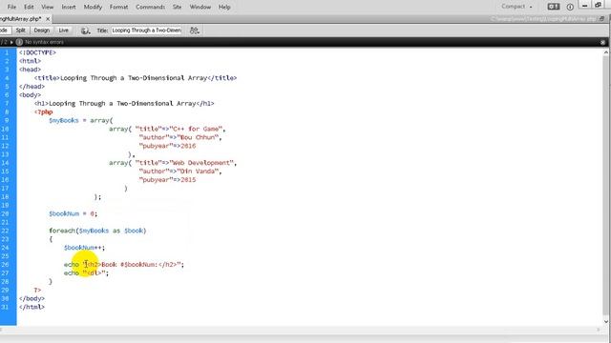Image resolution: width=611 pixels, height=343 pixels.
Task: Open the File Management toolbar icon
Action: pyautogui.click(x=194, y=30)
